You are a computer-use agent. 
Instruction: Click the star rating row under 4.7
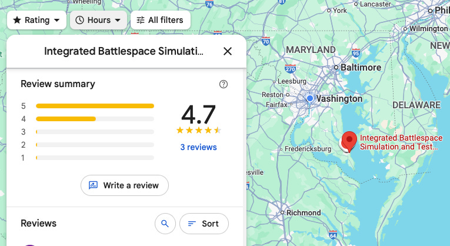[199, 130]
